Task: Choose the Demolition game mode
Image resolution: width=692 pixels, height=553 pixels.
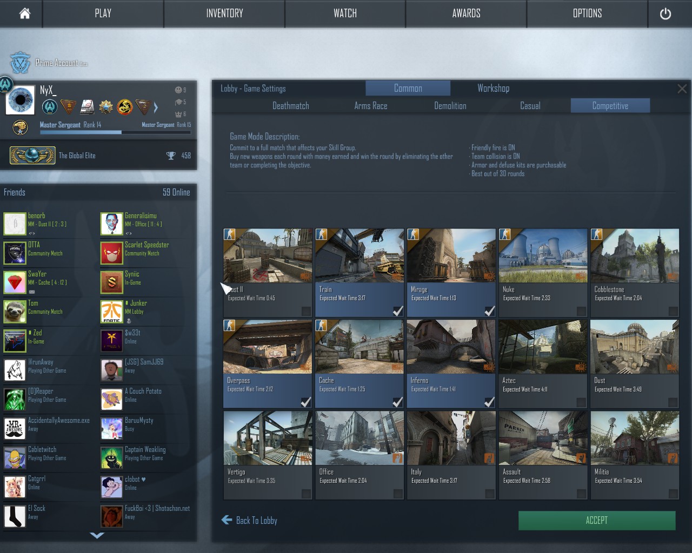Action: click(x=450, y=106)
